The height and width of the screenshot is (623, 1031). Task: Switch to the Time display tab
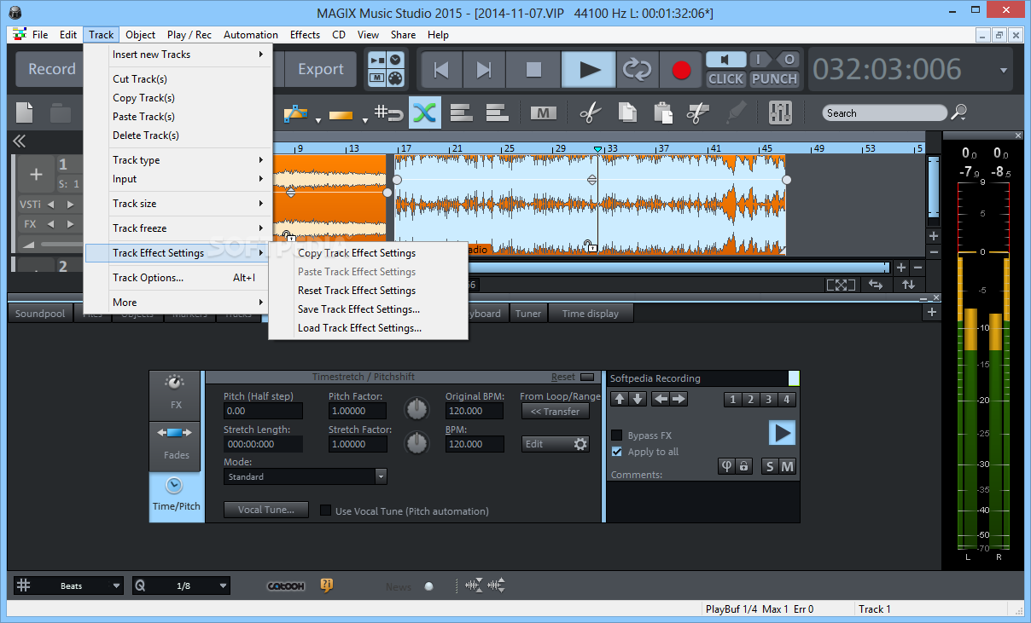(590, 314)
